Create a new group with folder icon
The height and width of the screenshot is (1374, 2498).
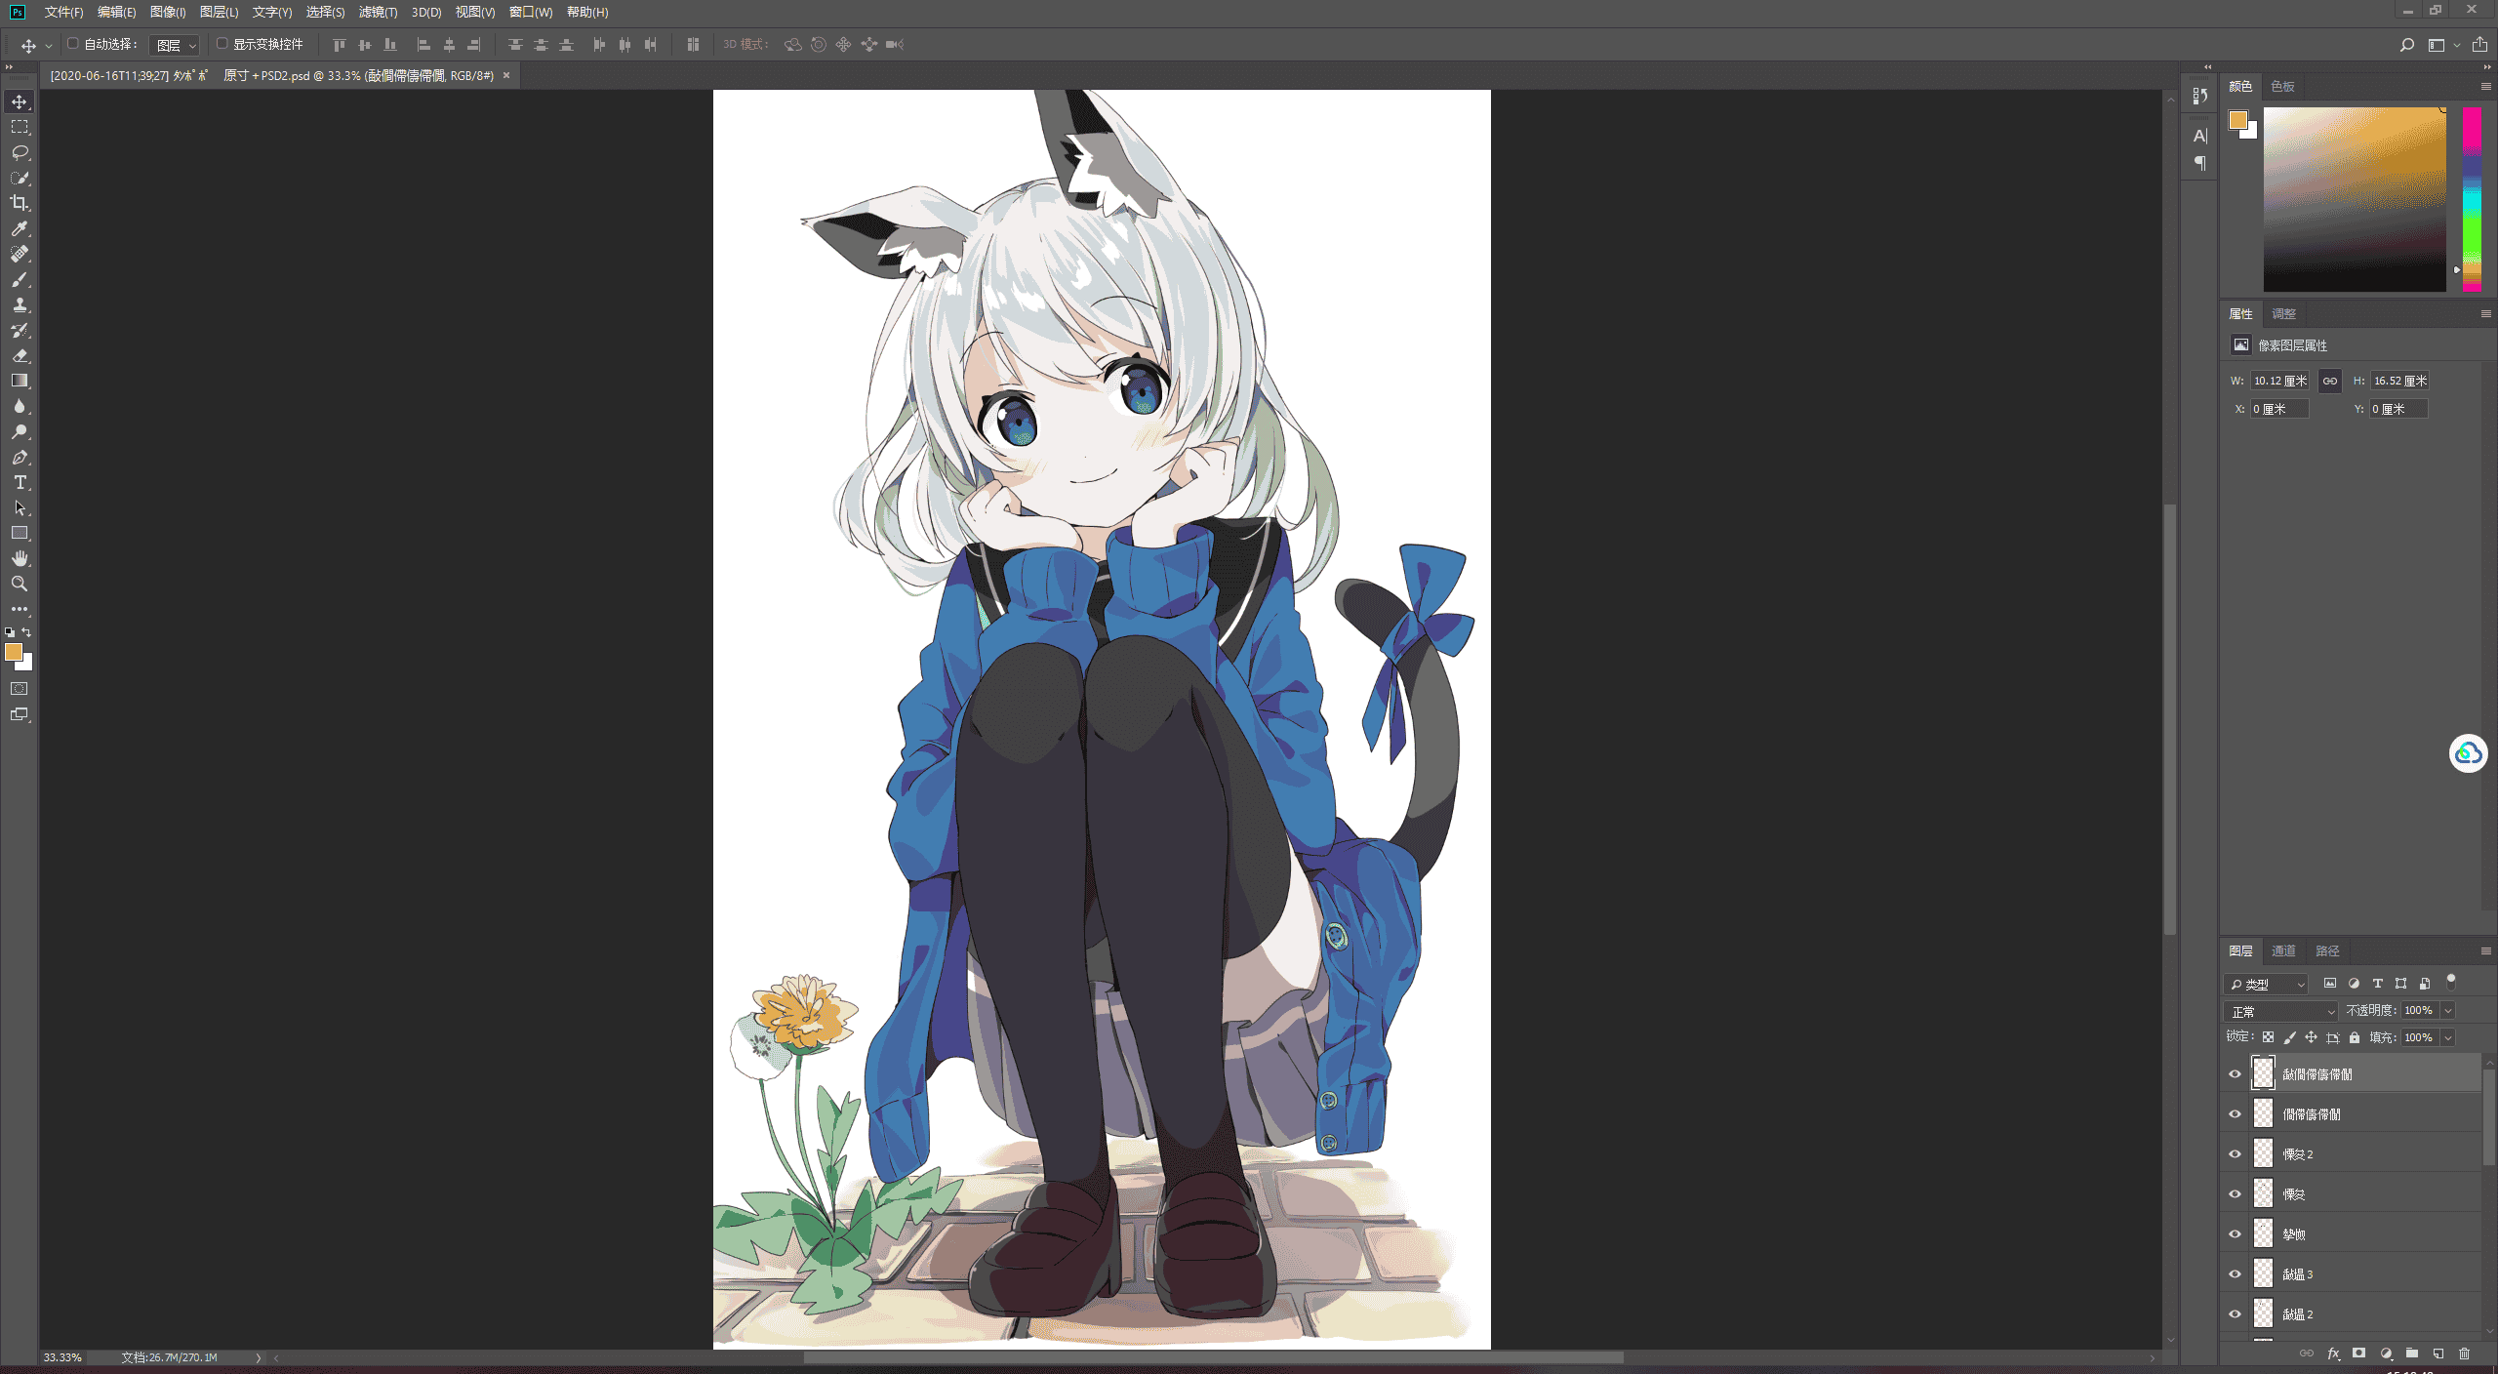pos(2412,1354)
